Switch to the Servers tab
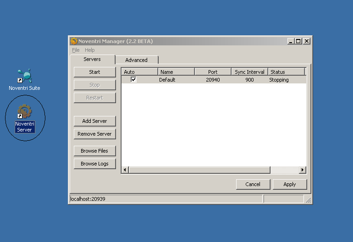The height and width of the screenshot is (242, 353). 92,60
